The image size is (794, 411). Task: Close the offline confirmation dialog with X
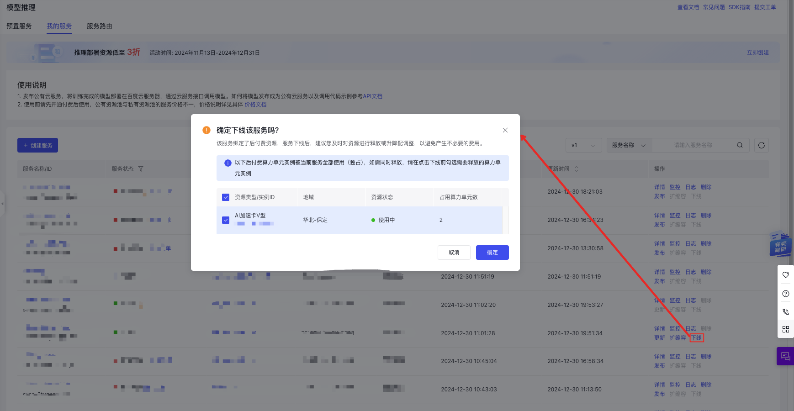tap(505, 130)
